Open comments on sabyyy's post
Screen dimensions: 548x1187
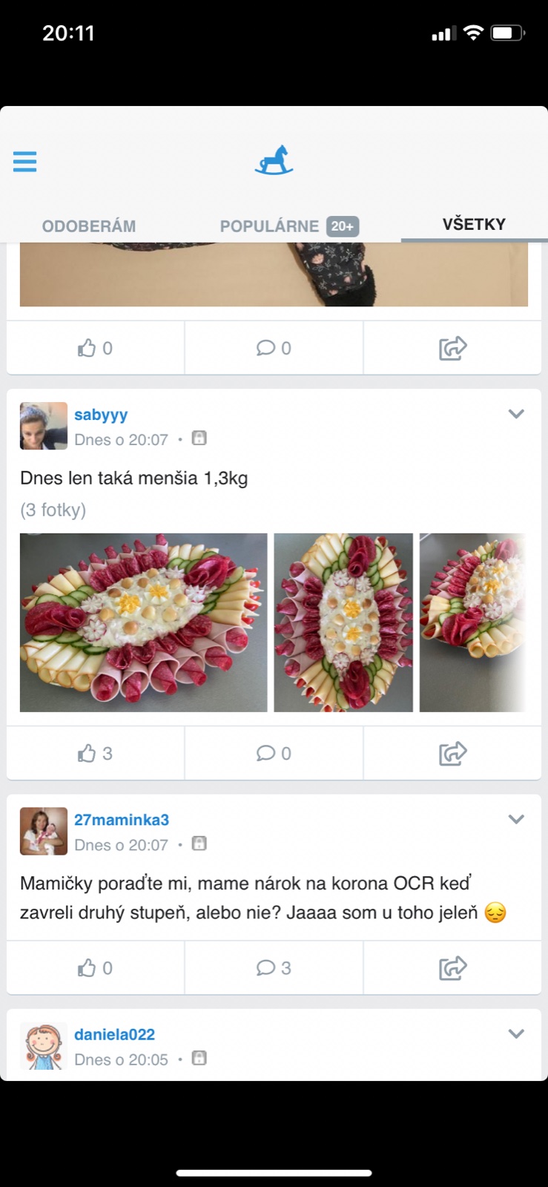274,754
